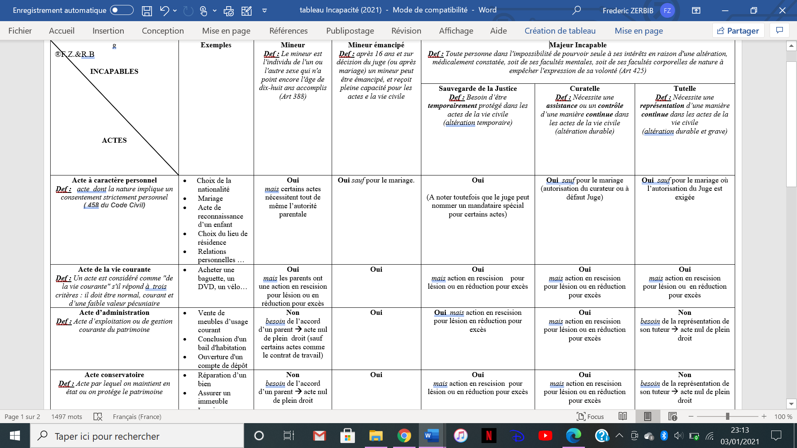
Task: Switch to Read Mode view icon
Action: [x=623, y=416]
